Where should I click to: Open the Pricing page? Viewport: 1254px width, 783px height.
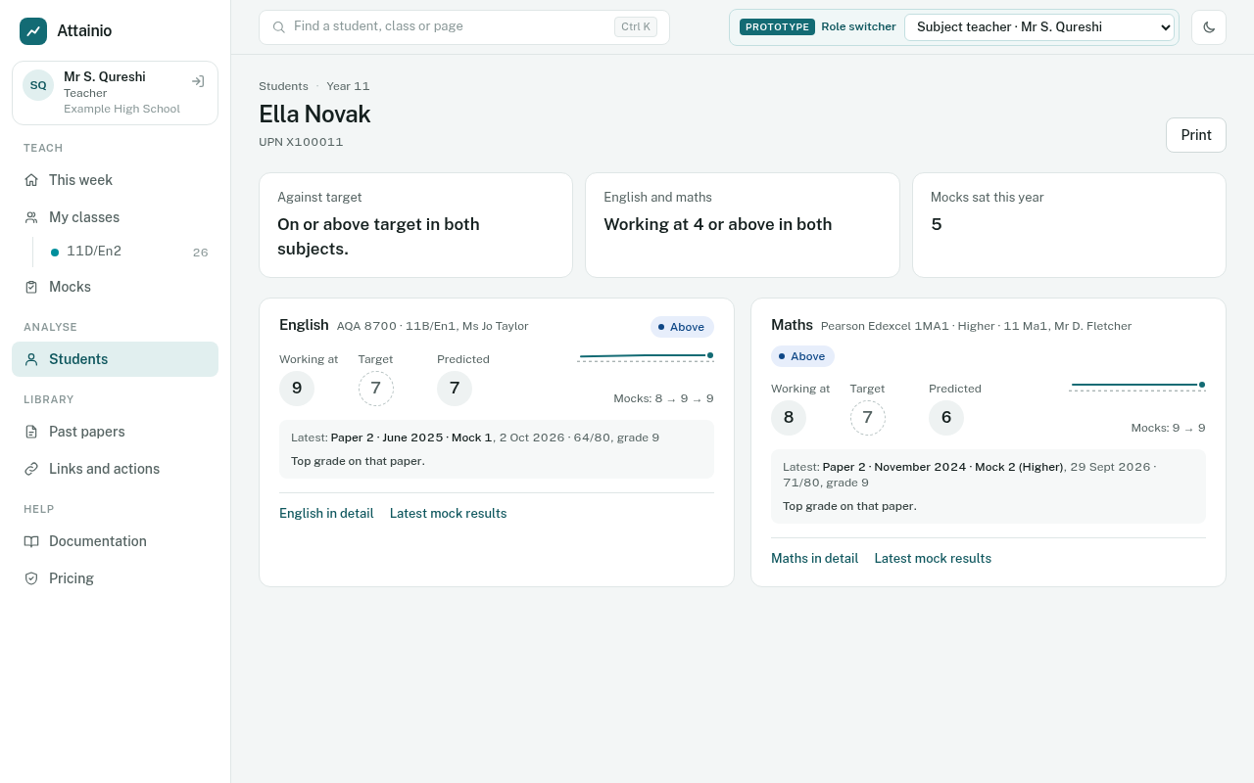pos(115,578)
